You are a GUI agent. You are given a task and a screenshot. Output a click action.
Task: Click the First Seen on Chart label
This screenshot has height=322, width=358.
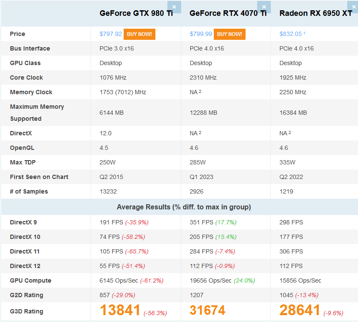[x=39, y=177]
